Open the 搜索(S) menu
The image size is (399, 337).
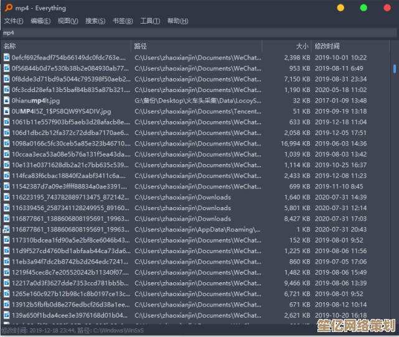[x=95, y=21]
